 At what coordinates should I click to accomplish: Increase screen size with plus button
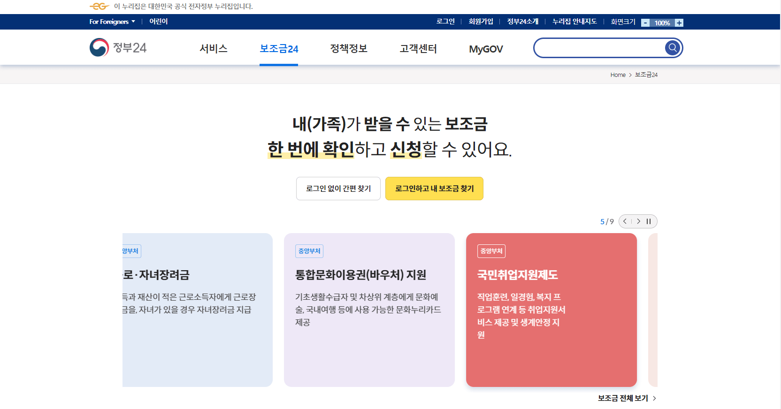click(679, 23)
